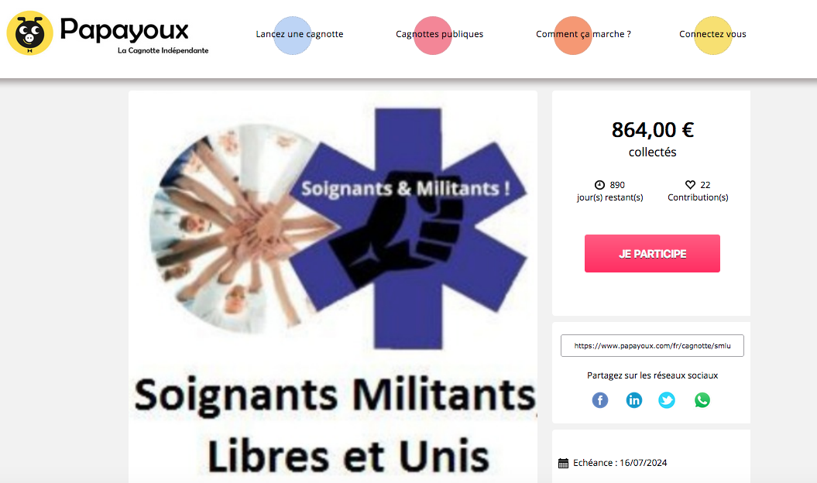Click the 864,00 € collected amount

point(652,130)
